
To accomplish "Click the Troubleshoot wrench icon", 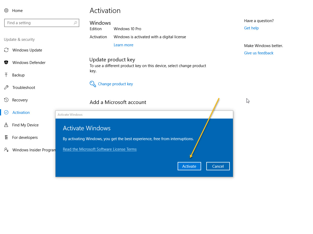I will pos(6,87).
